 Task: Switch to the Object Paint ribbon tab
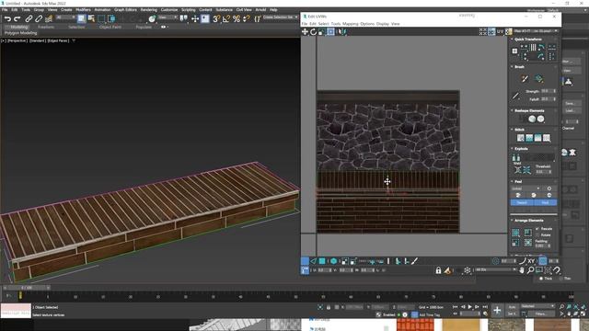click(110, 27)
